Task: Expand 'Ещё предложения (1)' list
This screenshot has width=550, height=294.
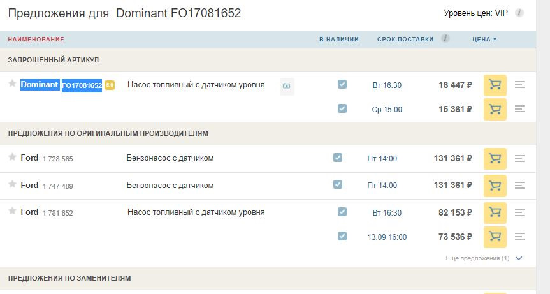Action: 483,258
